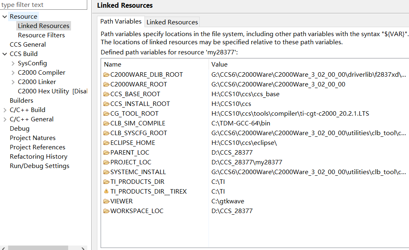Expand the SysConfig tree node
409x250 pixels.
13,63
